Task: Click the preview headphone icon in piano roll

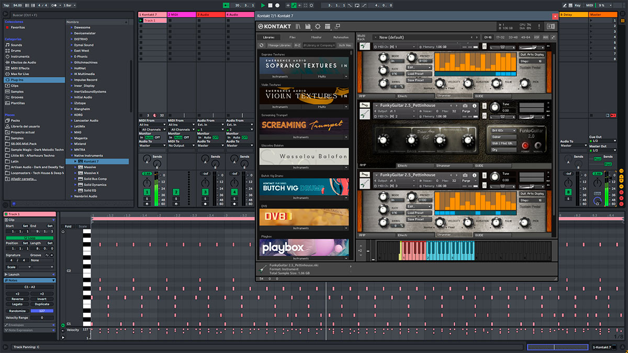Action: point(63,231)
